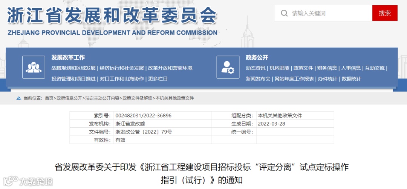The image size is (407, 189).
Task: Open the 办件统计 link
Action: click(327, 79)
